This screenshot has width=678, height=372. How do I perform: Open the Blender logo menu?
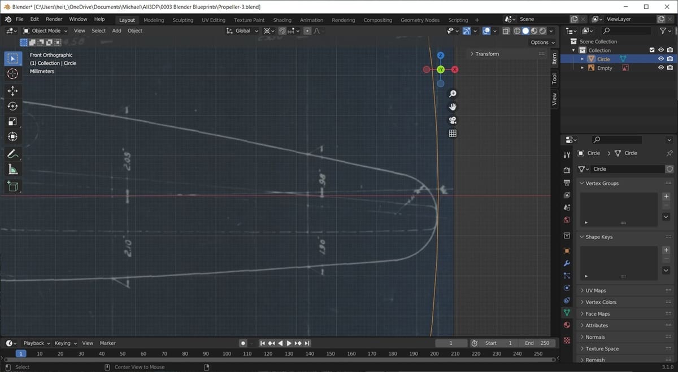point(8,19)
